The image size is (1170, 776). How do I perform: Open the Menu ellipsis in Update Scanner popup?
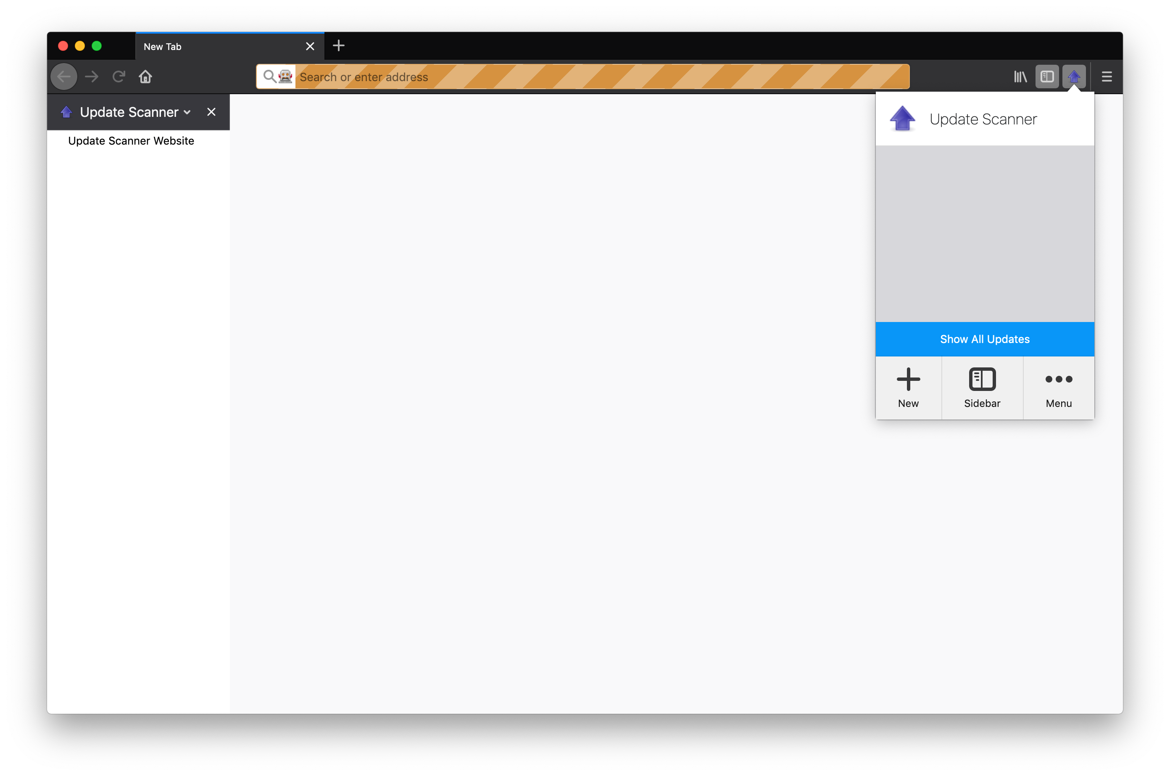tap(1058, 388)
